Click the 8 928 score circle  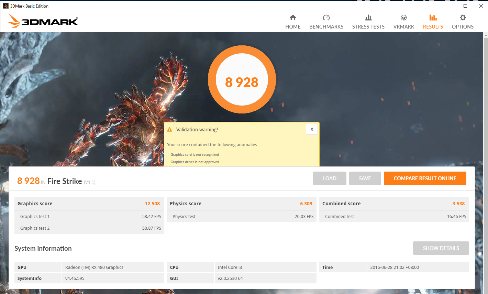242,79
